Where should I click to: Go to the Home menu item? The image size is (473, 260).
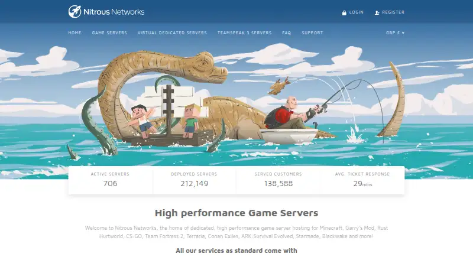pyautogui.click(x=75, y=33)
